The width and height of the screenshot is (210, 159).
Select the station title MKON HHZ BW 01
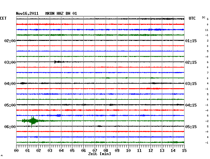click(x=61, y=14)
